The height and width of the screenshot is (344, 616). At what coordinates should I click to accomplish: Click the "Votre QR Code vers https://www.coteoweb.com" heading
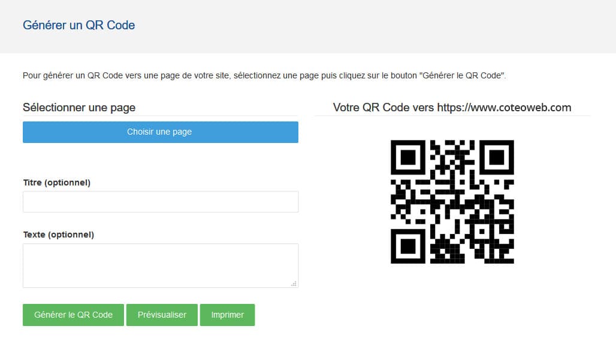[452, 108]
